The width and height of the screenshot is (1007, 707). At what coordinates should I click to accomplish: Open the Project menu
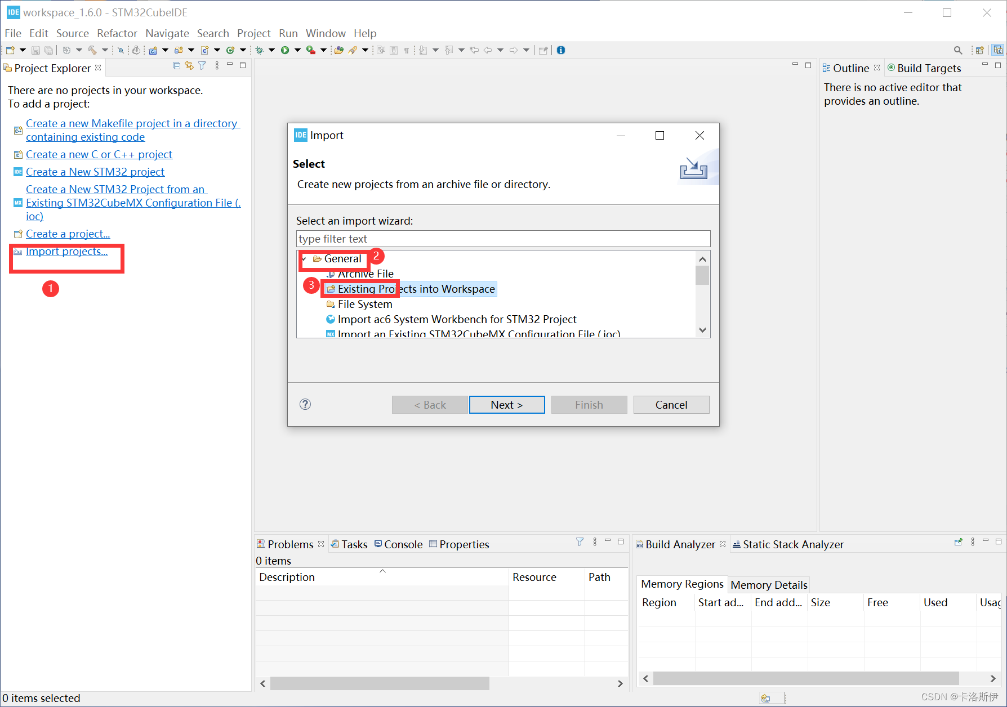coord(254,33)
